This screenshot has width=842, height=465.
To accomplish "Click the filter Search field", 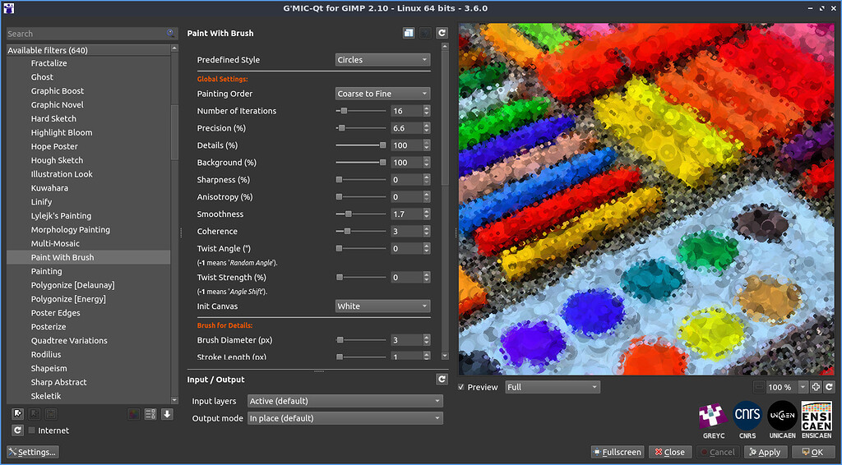I will tap(86, 34).
